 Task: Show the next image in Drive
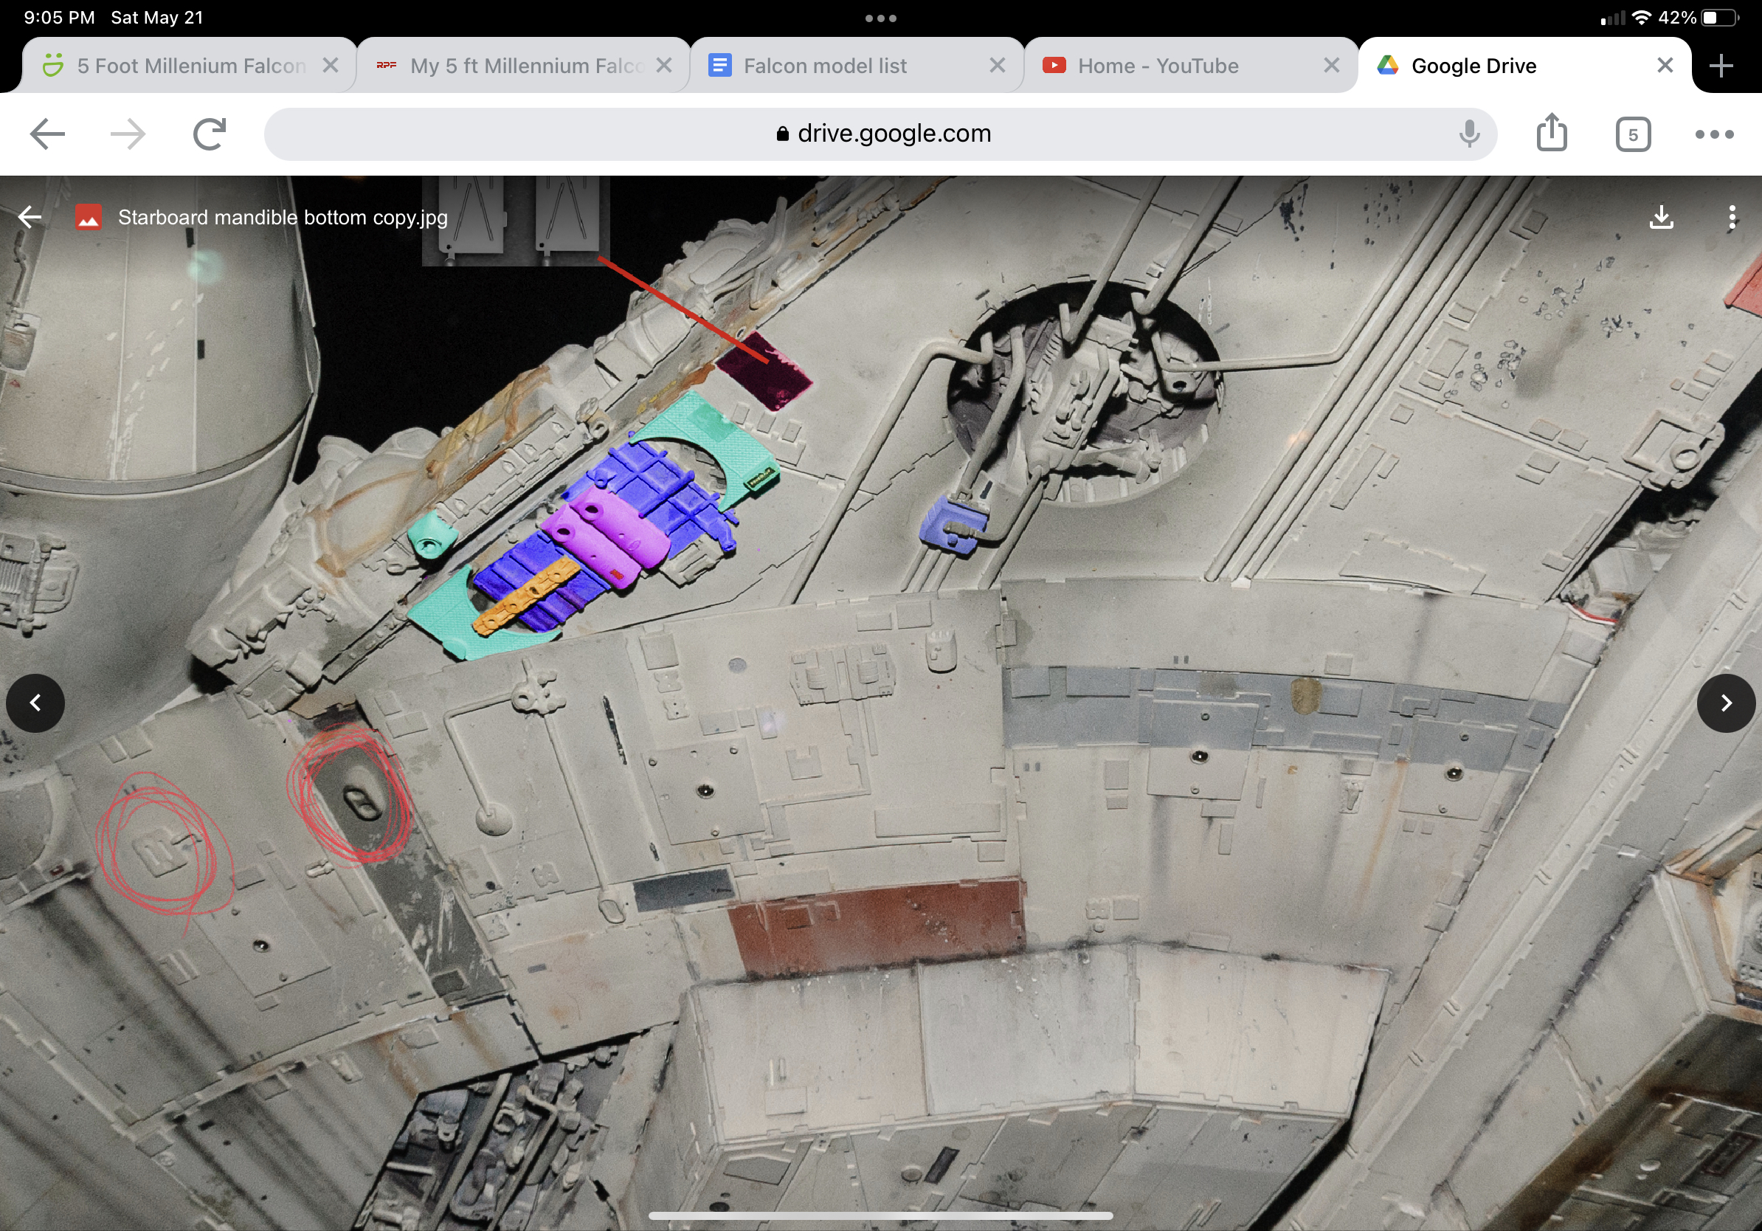tap(1726, 703)
